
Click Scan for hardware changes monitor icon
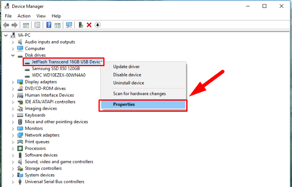pos(69,25)
